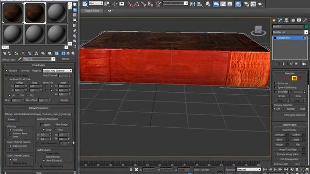310x174 pixels.
Task: Click the Select and Manipulate crosshair icon
Action: [x=115, y=4]
